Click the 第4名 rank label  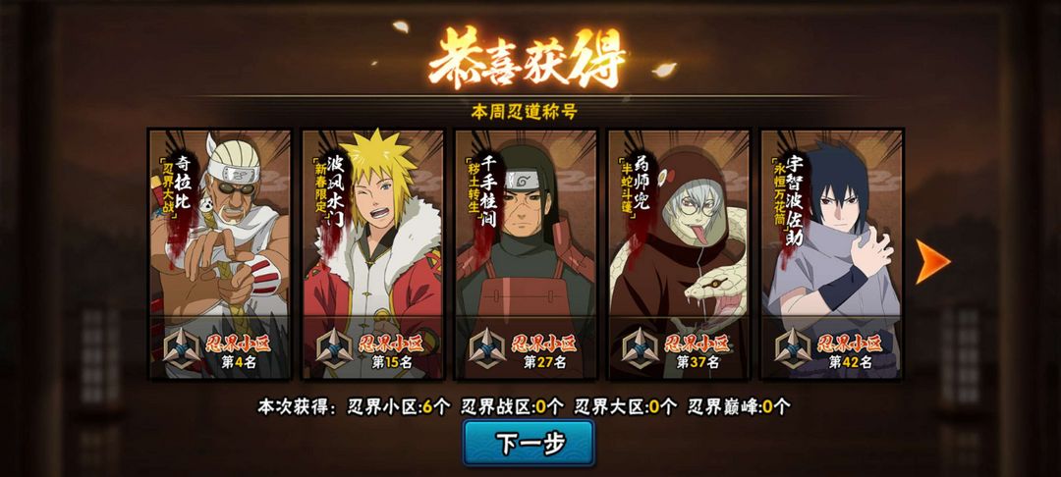click(x=239, y=362)
